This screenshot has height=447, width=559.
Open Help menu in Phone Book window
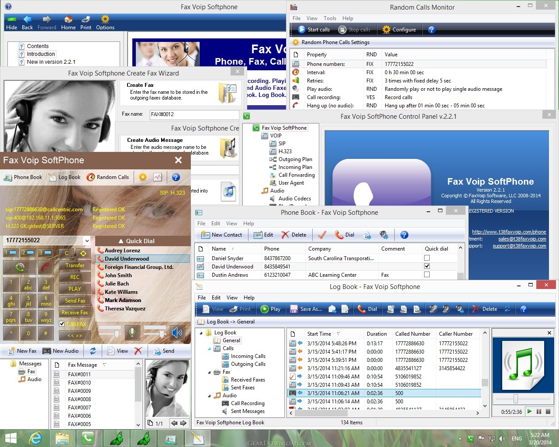pos(248,223)
